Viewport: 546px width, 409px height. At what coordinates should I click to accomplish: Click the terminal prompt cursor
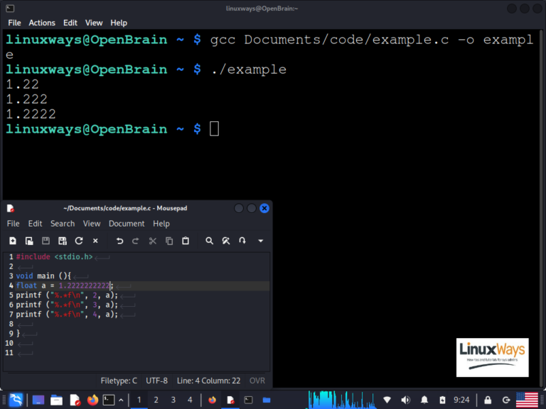pyautogui.click(x=214, y=129)
